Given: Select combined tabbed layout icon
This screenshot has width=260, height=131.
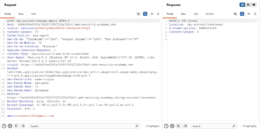Looking at the screenshot, I should [254, 5].
